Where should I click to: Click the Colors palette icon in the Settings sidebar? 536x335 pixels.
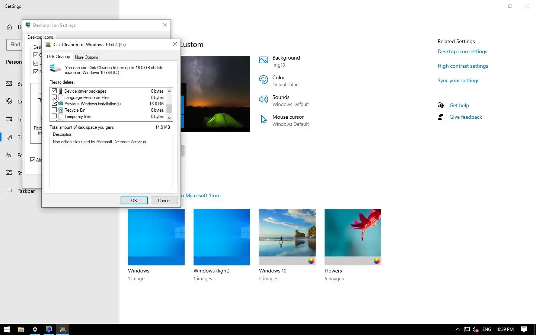[9, 102]
